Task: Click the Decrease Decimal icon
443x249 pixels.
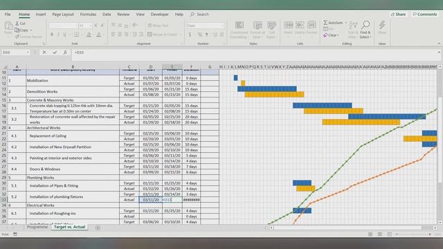Action: [221, 35]
